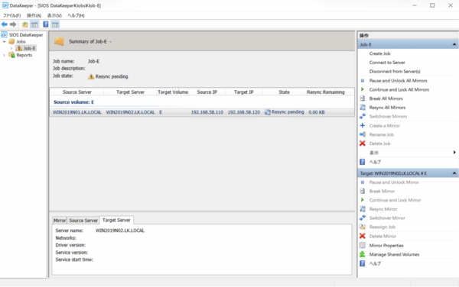Click Resync All Mirrors action text
Screen dimensions: 459x287
coord(387,108)
